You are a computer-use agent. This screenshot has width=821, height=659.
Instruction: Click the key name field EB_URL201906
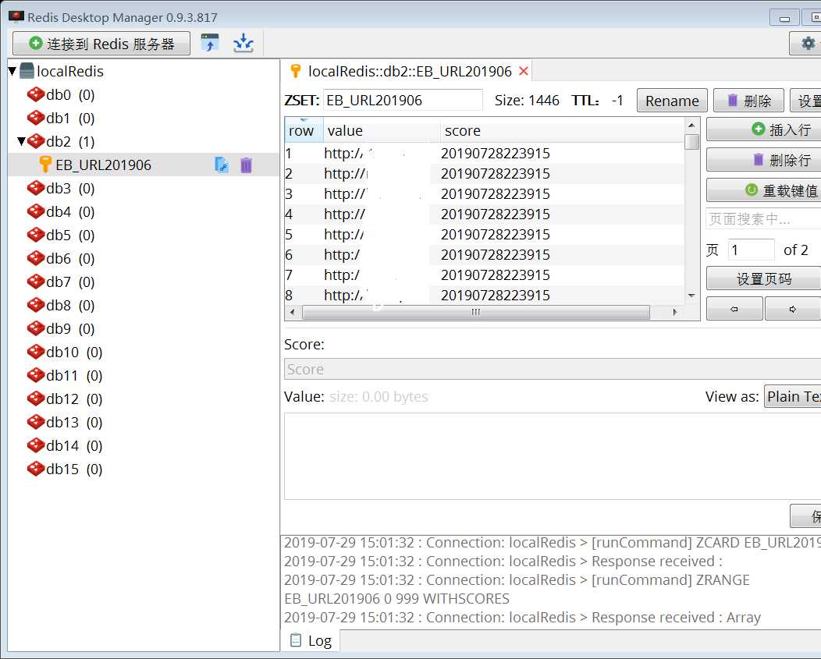(403, 100)
